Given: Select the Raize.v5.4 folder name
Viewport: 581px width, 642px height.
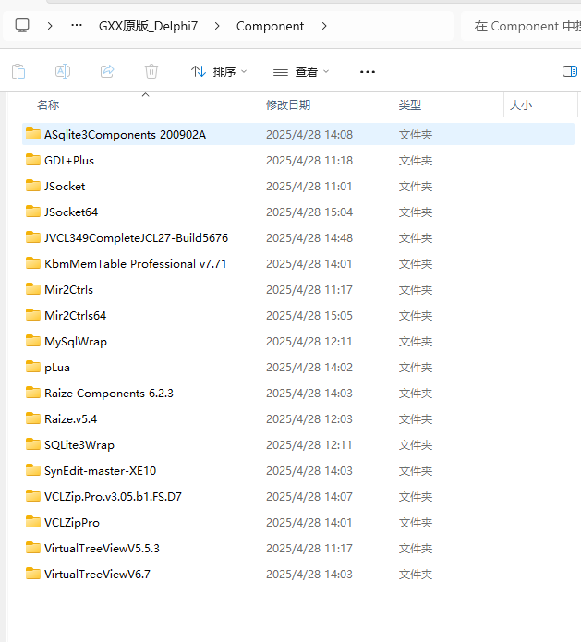Looking at the screenshot, I should tap(71, 418).
